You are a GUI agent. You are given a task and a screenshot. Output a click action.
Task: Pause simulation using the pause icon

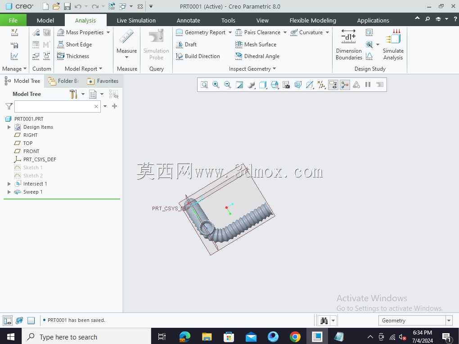point(368,85)
